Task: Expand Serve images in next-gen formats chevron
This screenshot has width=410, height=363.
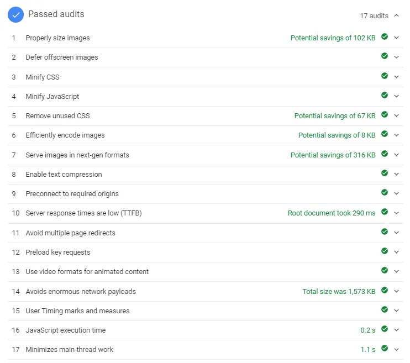Action: coord(396,155)
